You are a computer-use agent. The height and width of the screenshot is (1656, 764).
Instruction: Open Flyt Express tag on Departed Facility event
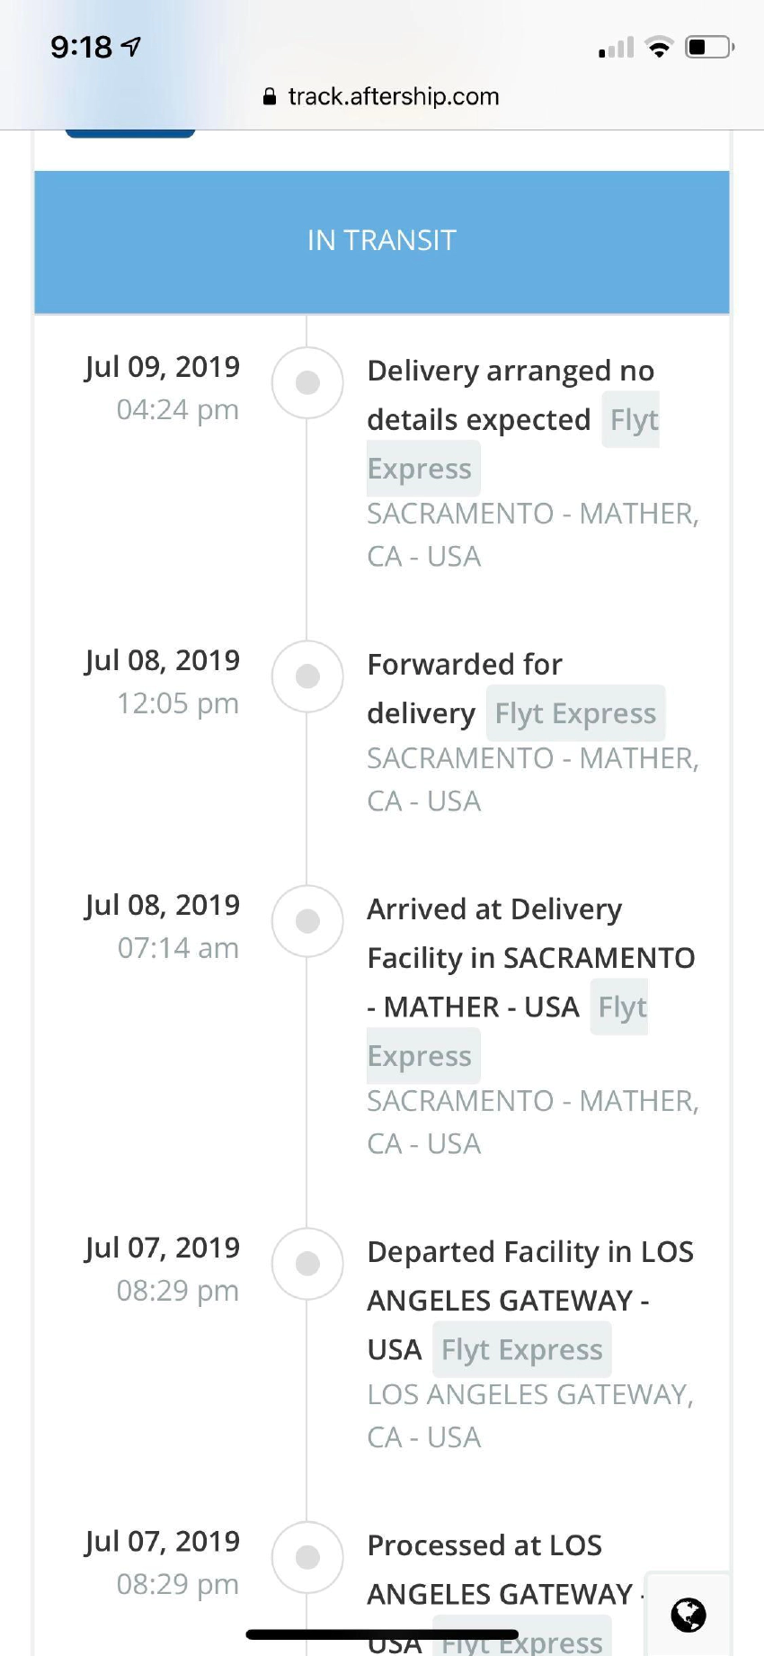pyautogui.click(x=521, y=1349)
